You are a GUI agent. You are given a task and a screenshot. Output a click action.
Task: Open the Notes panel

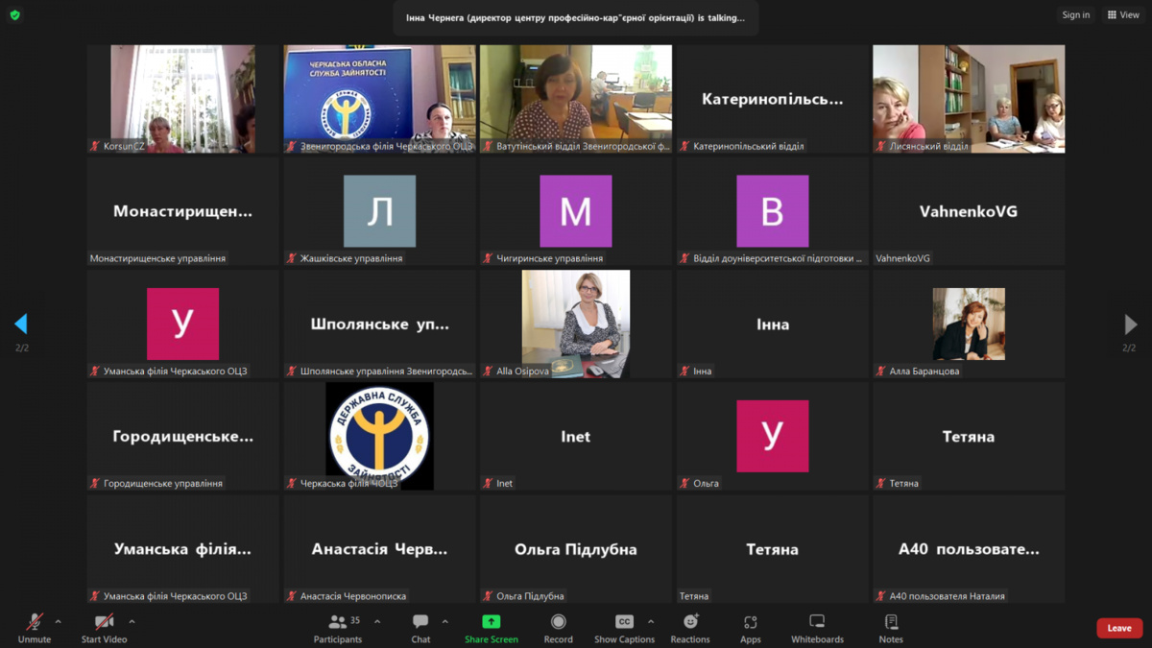(891, 629)
